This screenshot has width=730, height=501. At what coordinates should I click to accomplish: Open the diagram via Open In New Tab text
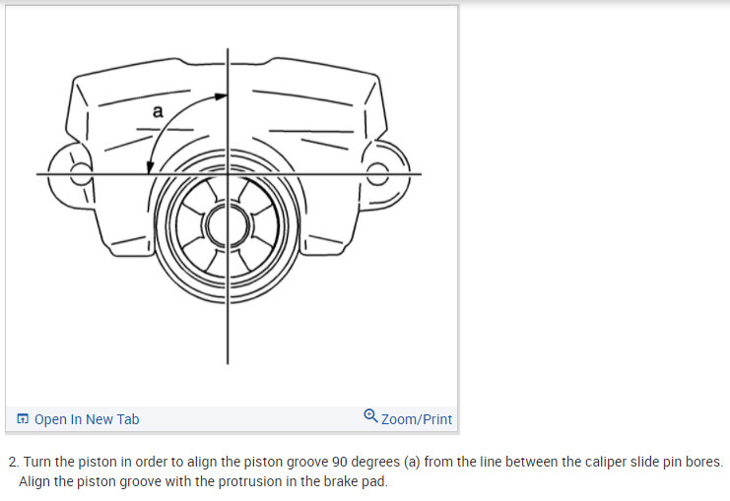(x=87, y=419)
